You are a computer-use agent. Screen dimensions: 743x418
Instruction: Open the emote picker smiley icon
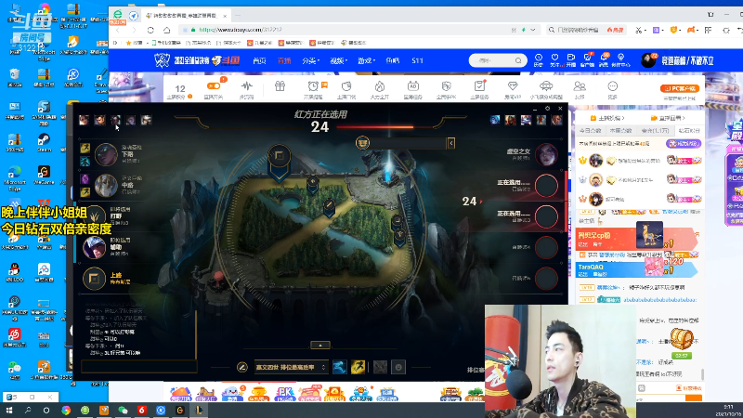pos(398,367)
